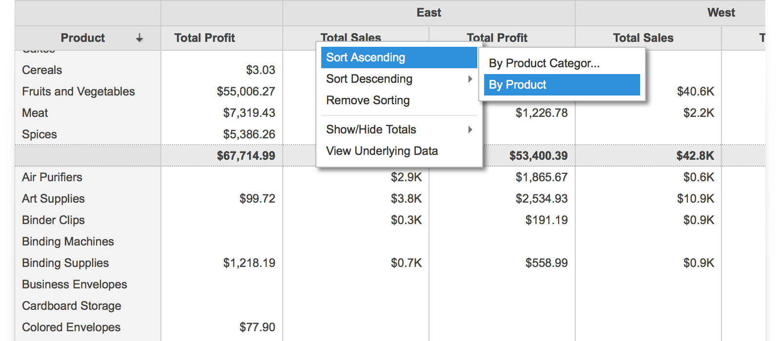Screen dimensions: 780x341
Task: Click the $53,400.39 East profit subtotal
Action: (538, 156)
